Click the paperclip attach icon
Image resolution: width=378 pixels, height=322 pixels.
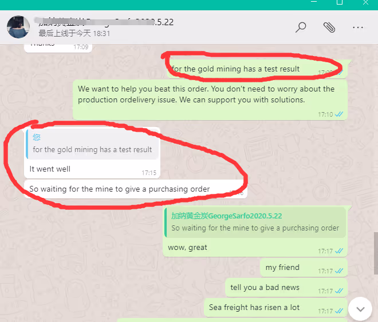[329, 27]
